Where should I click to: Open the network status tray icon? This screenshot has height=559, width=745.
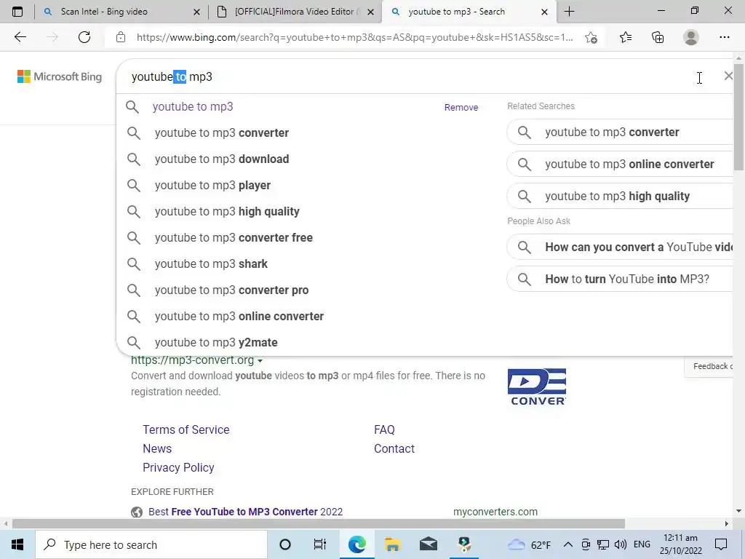click(x=603, y=544)
